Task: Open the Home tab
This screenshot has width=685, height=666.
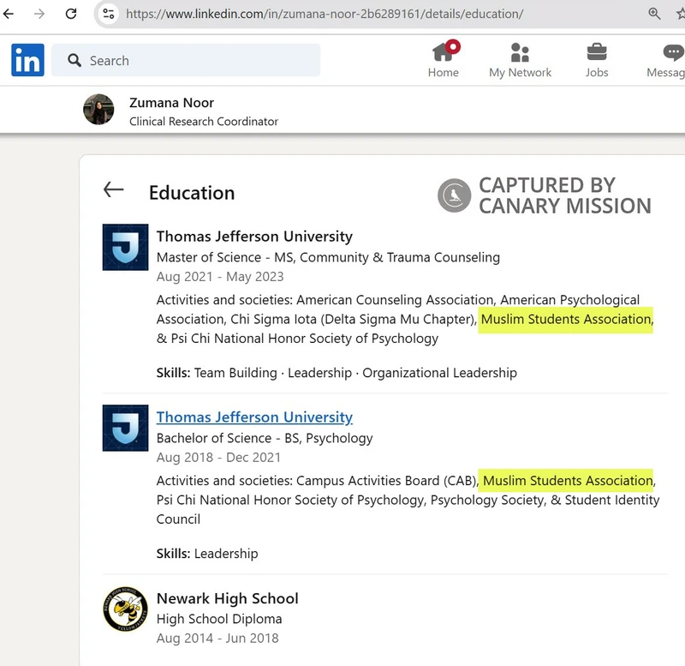Action: [443, 60]
